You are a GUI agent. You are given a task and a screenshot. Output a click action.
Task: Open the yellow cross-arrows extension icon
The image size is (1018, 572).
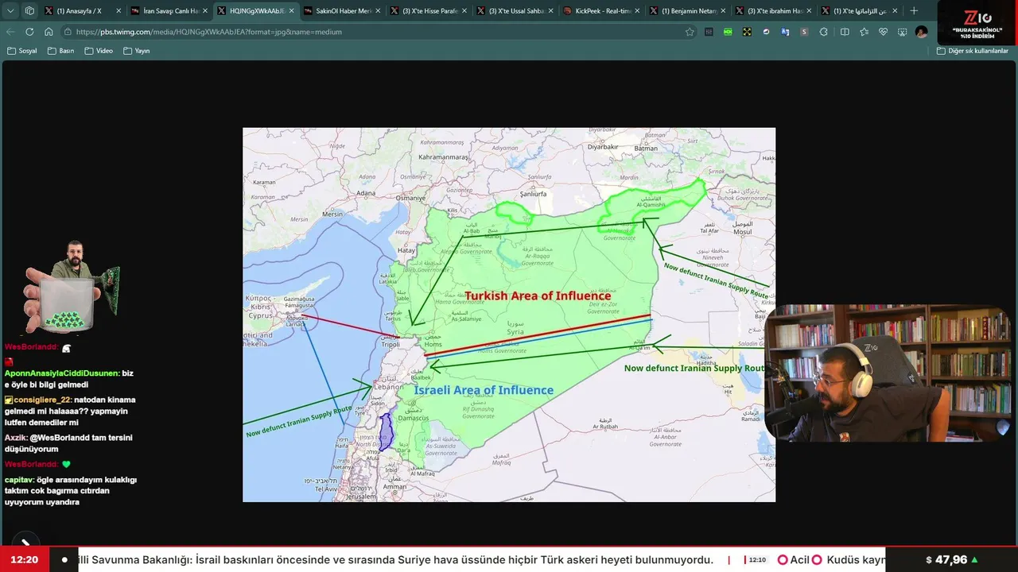(x=747, y=32)
